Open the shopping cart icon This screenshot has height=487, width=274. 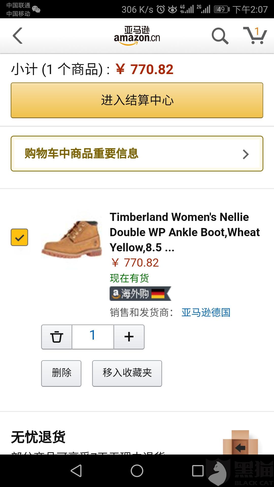[255, 36]
